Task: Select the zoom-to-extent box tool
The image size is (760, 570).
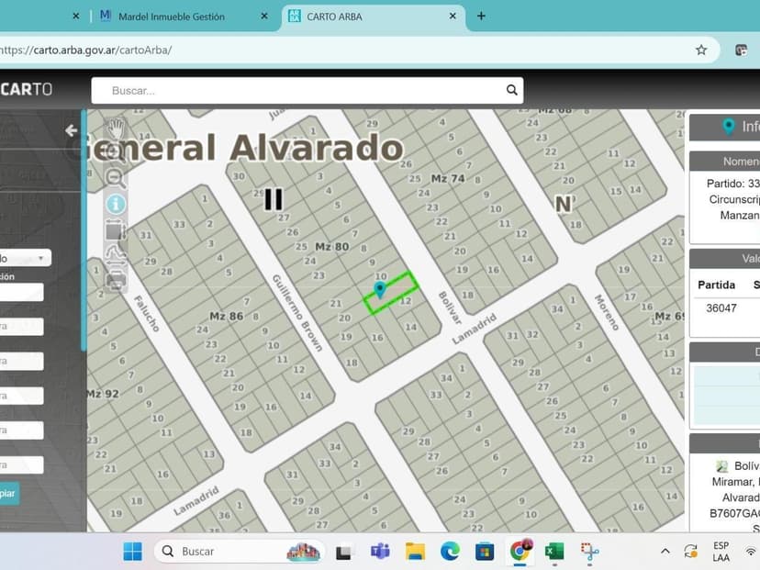Action: point(116,230)
